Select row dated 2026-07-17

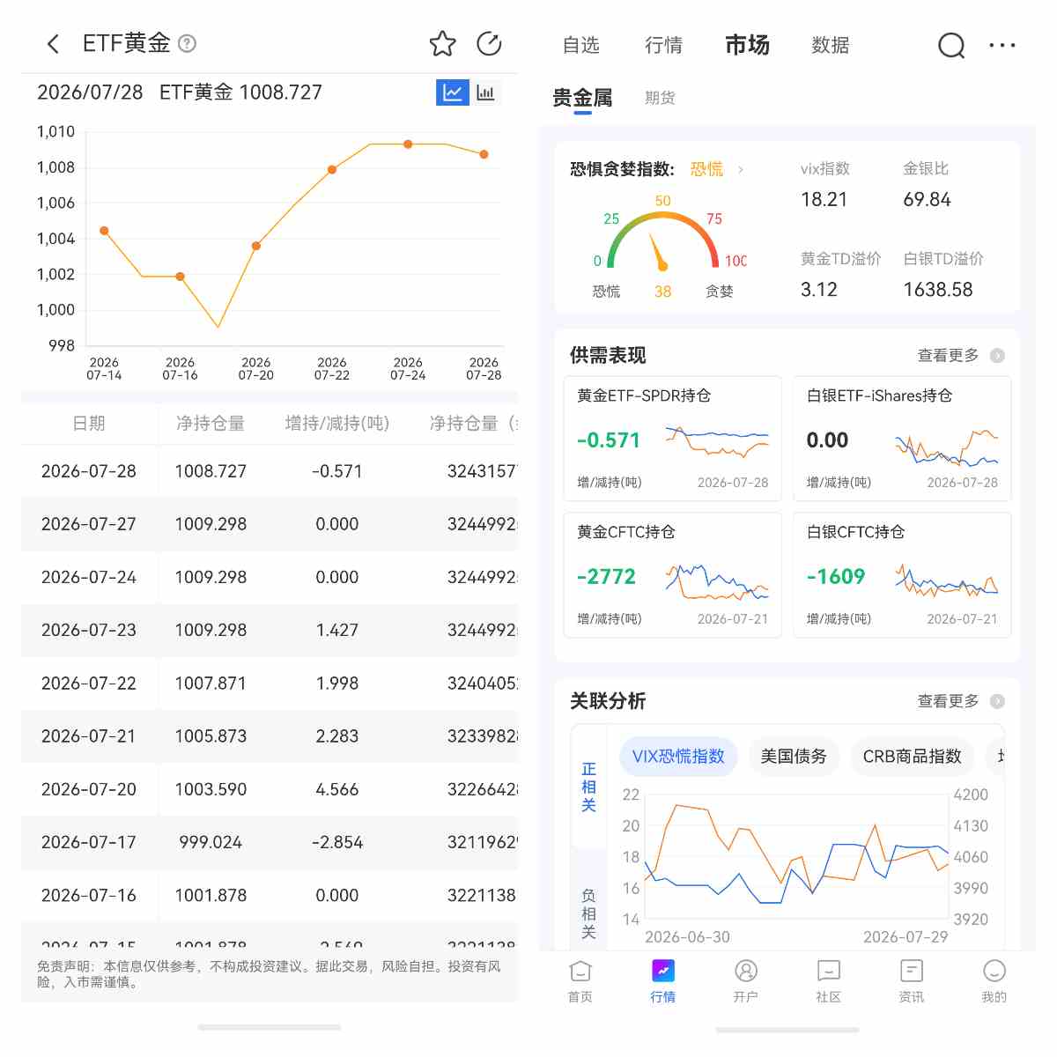click(270, 842)
